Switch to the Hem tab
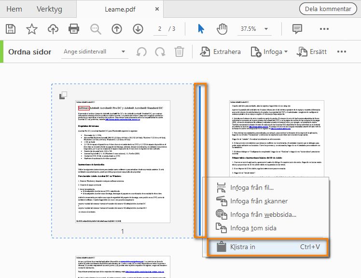Image resolution: width=361 pixels, height=278 pixels. pos(14,9)
